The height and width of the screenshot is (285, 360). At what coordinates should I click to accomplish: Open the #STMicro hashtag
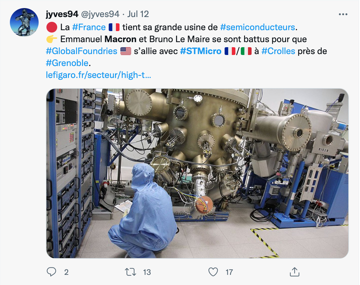coord(201,51)
